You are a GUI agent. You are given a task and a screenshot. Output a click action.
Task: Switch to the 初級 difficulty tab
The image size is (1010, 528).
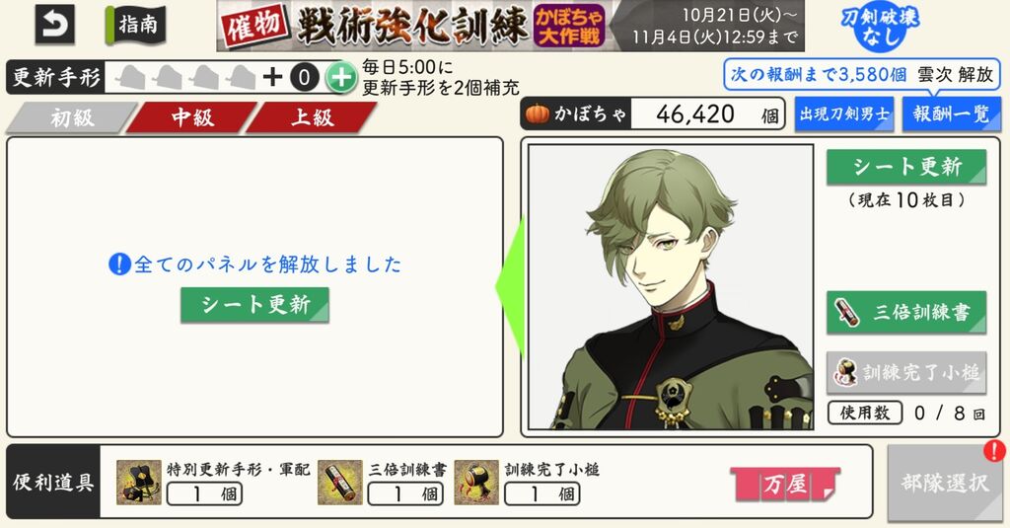(x=72, y=118)
